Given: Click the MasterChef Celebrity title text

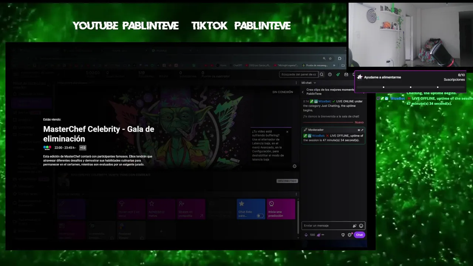Looking at the screenshot, I should tap(99, 134).
